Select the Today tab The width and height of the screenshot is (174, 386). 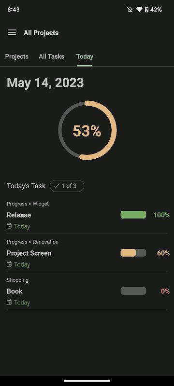point(85,56)
